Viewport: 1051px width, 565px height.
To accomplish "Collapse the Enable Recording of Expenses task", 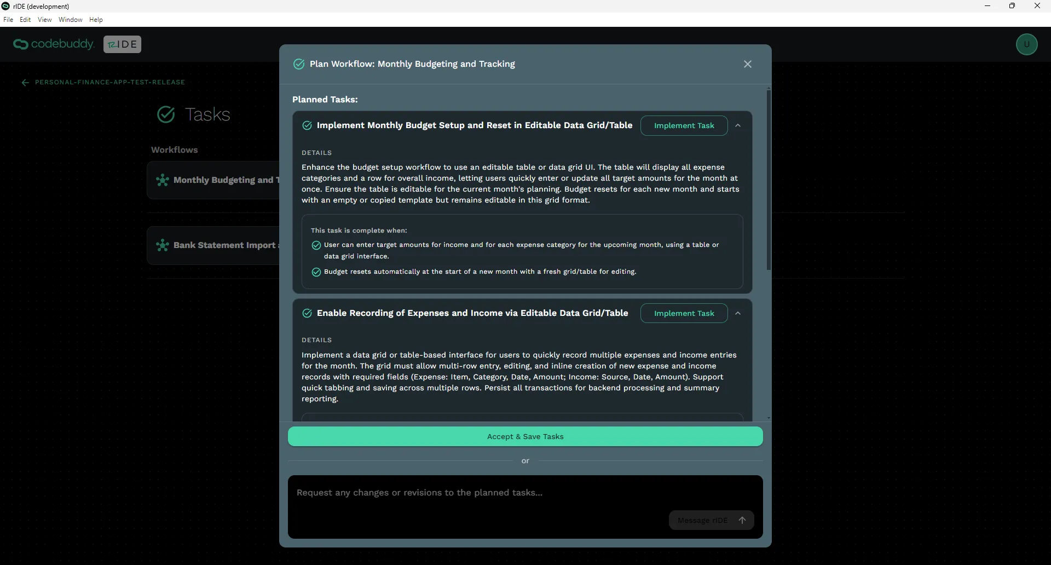I will point(738,313).
